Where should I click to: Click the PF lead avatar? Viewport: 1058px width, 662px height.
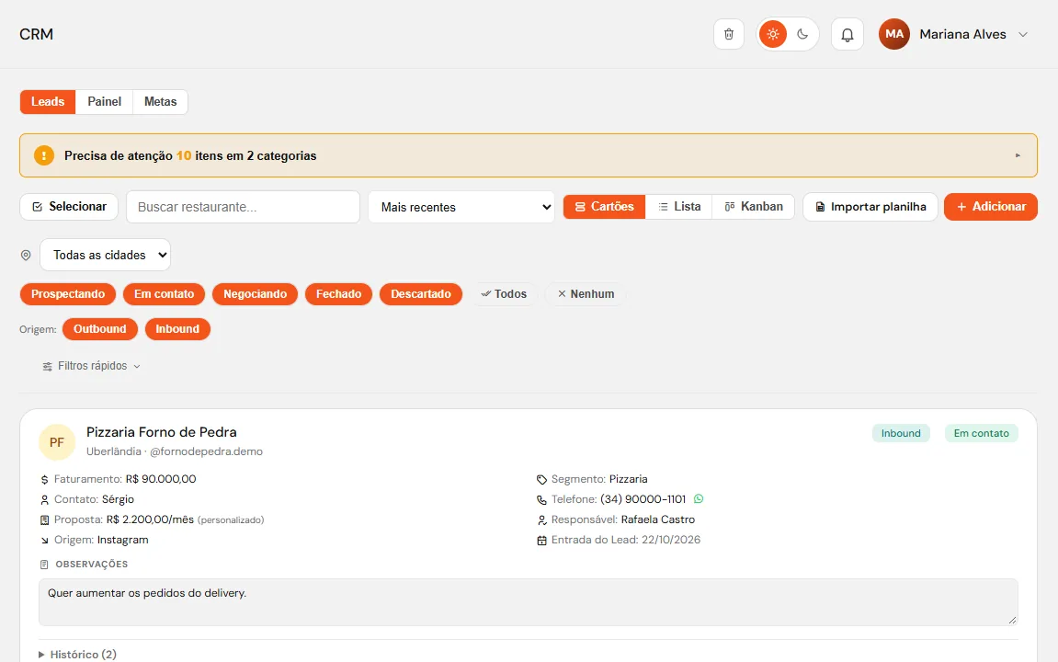tap(57, 442)
